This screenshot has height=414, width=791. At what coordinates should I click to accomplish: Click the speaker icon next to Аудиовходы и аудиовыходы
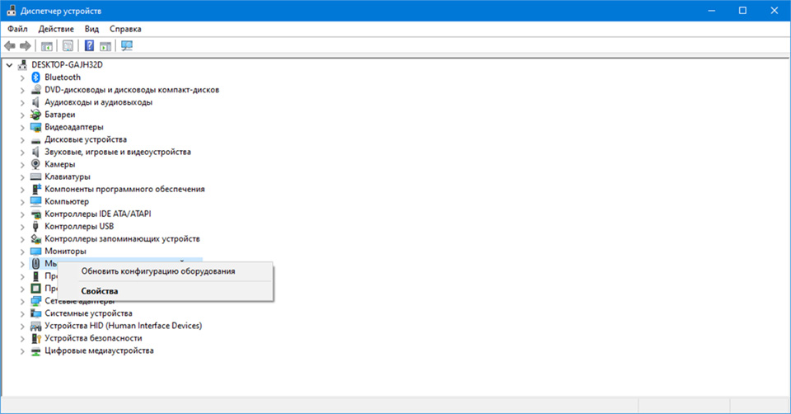pyautogui.click(x=35, y=102)
